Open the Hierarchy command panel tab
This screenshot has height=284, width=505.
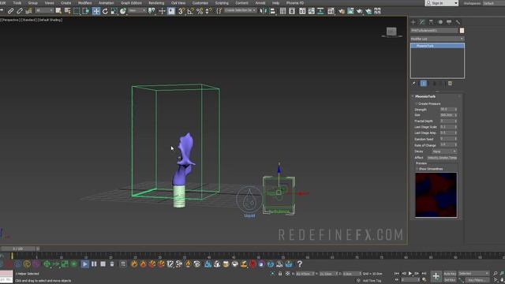[431, 22]
